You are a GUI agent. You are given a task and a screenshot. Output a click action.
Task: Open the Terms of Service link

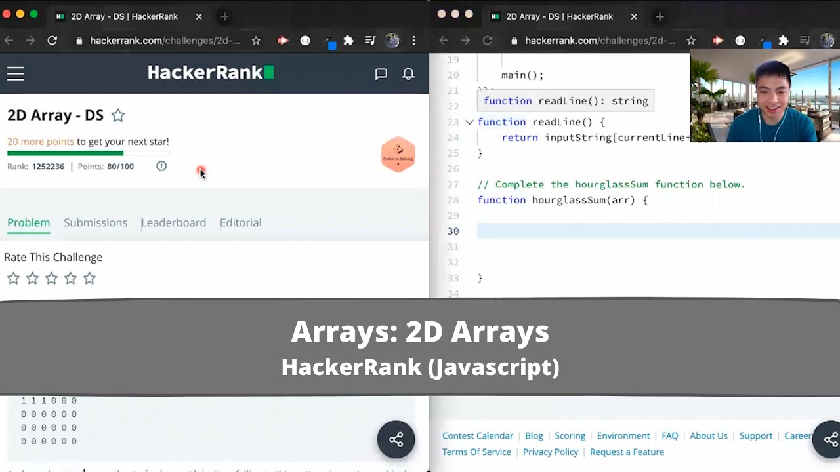pos(476,452)
